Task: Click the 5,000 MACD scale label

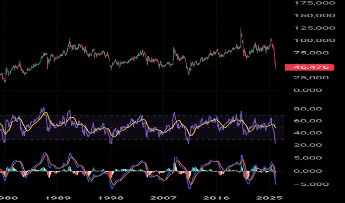Action: [x=308, y=158]
